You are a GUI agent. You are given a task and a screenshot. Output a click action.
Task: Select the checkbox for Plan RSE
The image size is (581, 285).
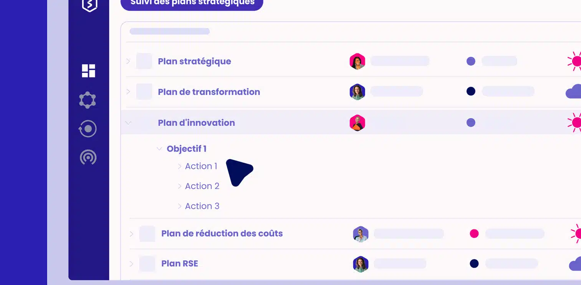(147, 264)
